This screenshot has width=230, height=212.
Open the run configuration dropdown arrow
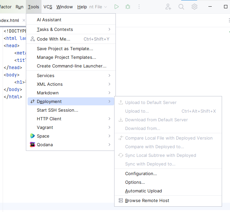pyautogui.click(x=106, y=7)
